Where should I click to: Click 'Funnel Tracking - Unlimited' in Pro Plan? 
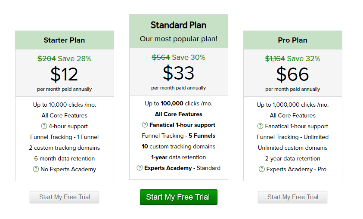coord(292,137)
